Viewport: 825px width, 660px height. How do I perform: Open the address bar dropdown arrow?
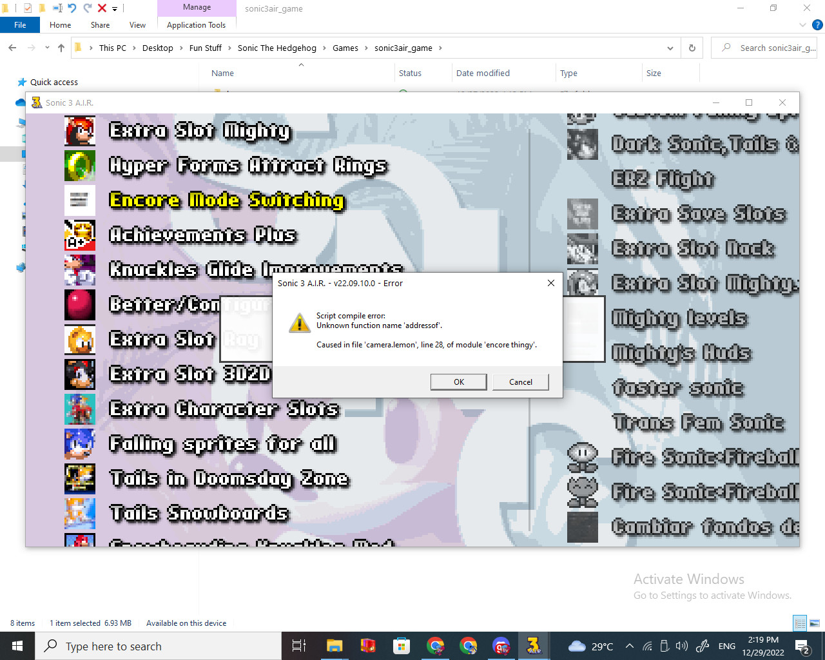point(670,48)
